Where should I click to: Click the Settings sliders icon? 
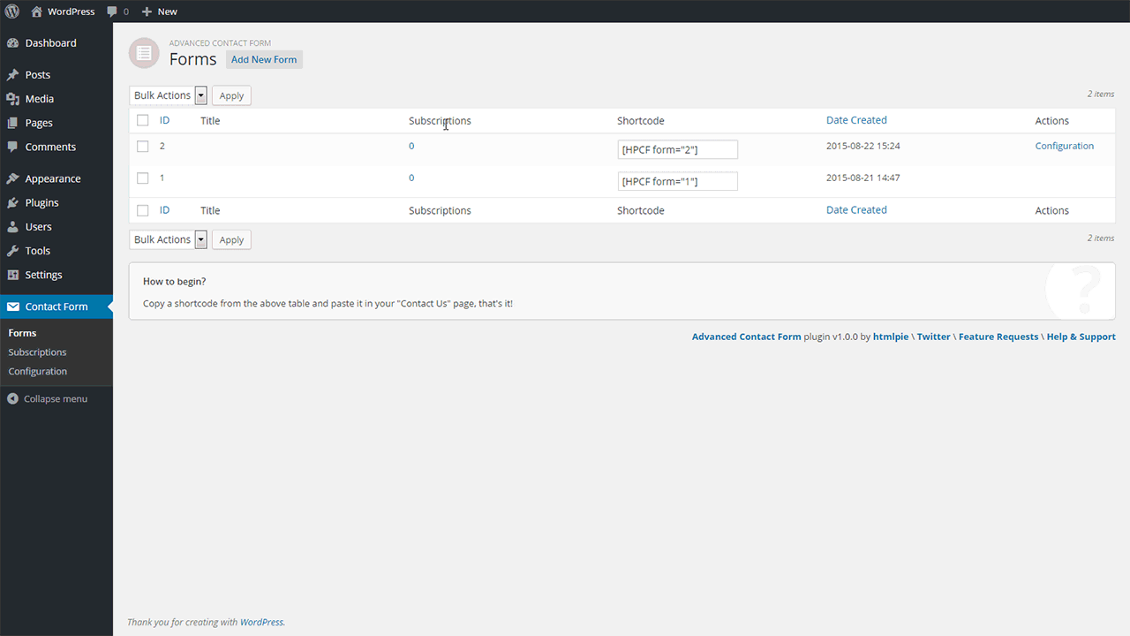(x=12, y=275)
